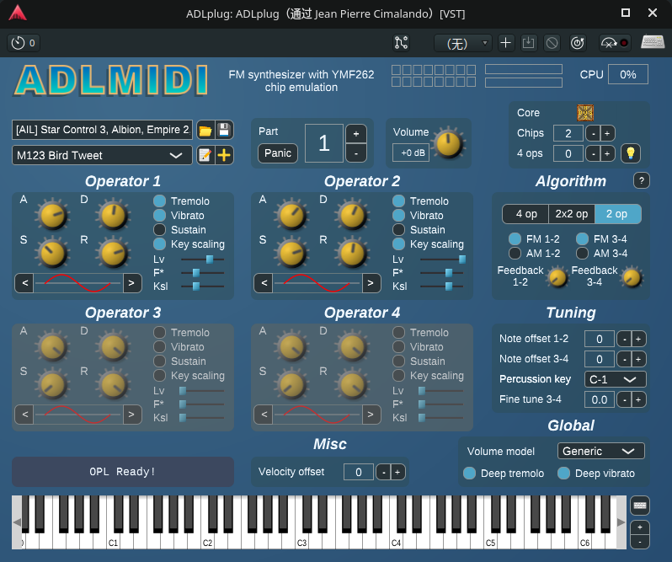Edit instrument name with the notepad icon
This screenshot has width=672, height=562.
(x=205, y=155)
